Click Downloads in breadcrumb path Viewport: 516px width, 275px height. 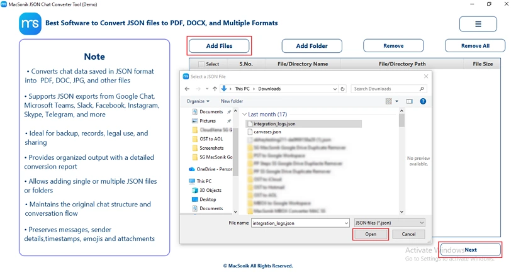point(269,89)
